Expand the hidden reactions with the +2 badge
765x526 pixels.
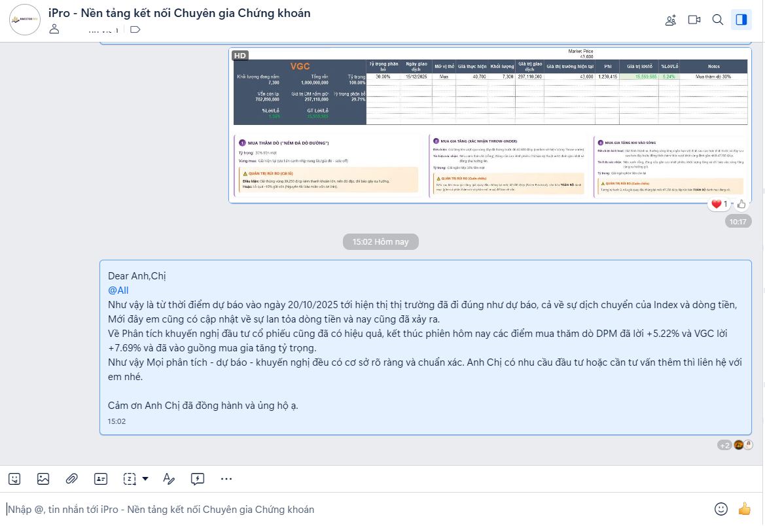724,444
